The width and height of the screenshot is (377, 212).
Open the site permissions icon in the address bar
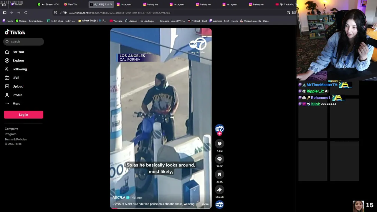pos(61,13)
